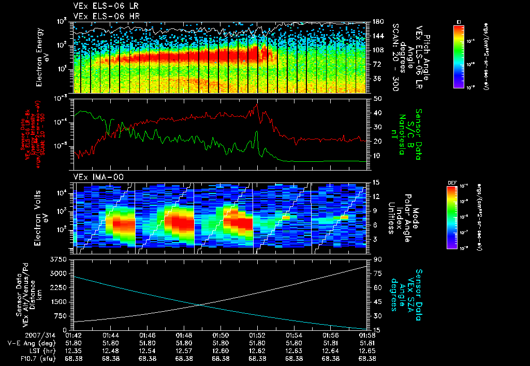Click the 180 pitch angle tick label
The width and height of the screenshot is (530, 366).
pyautogui.click(x=378, y=22)
